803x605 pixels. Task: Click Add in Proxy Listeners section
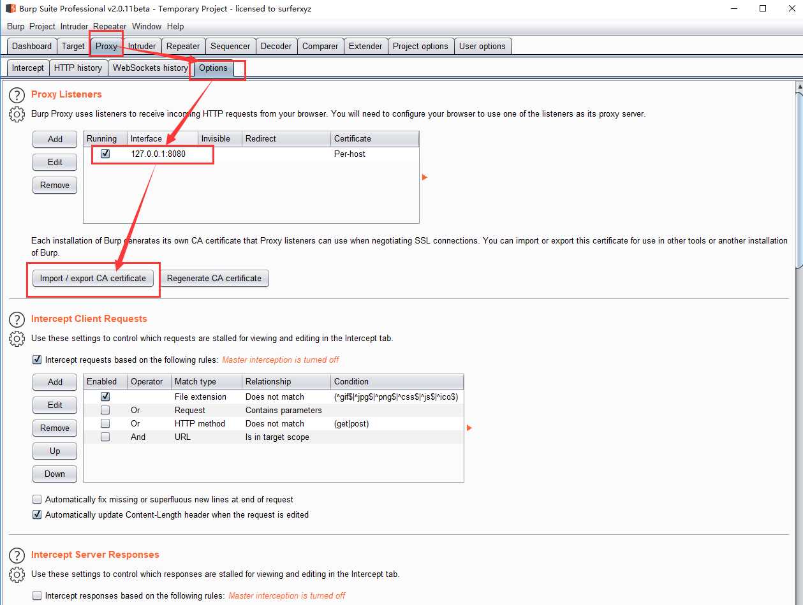[55, 139]
